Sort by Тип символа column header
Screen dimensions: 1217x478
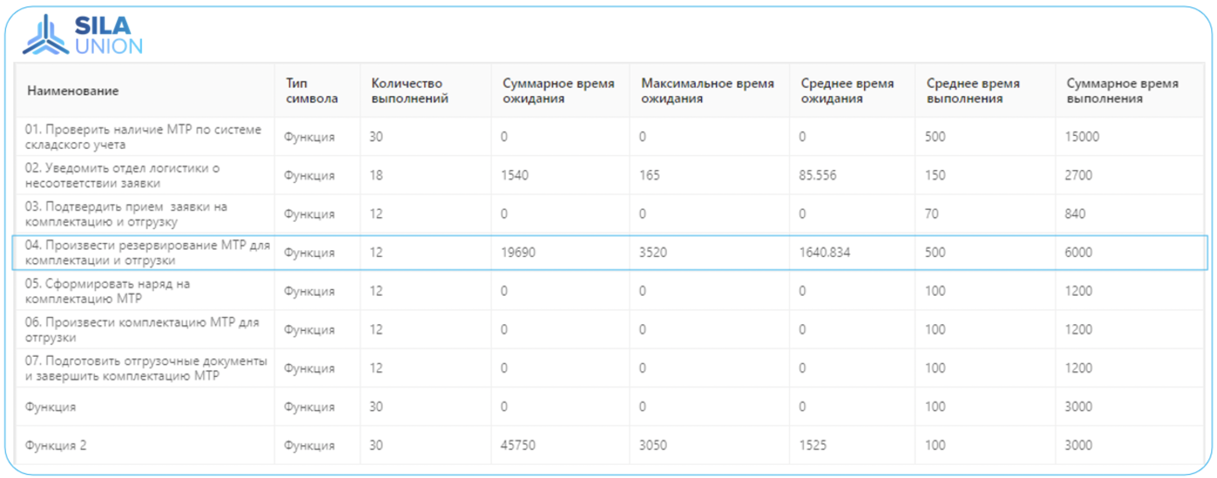pos(311,91)
